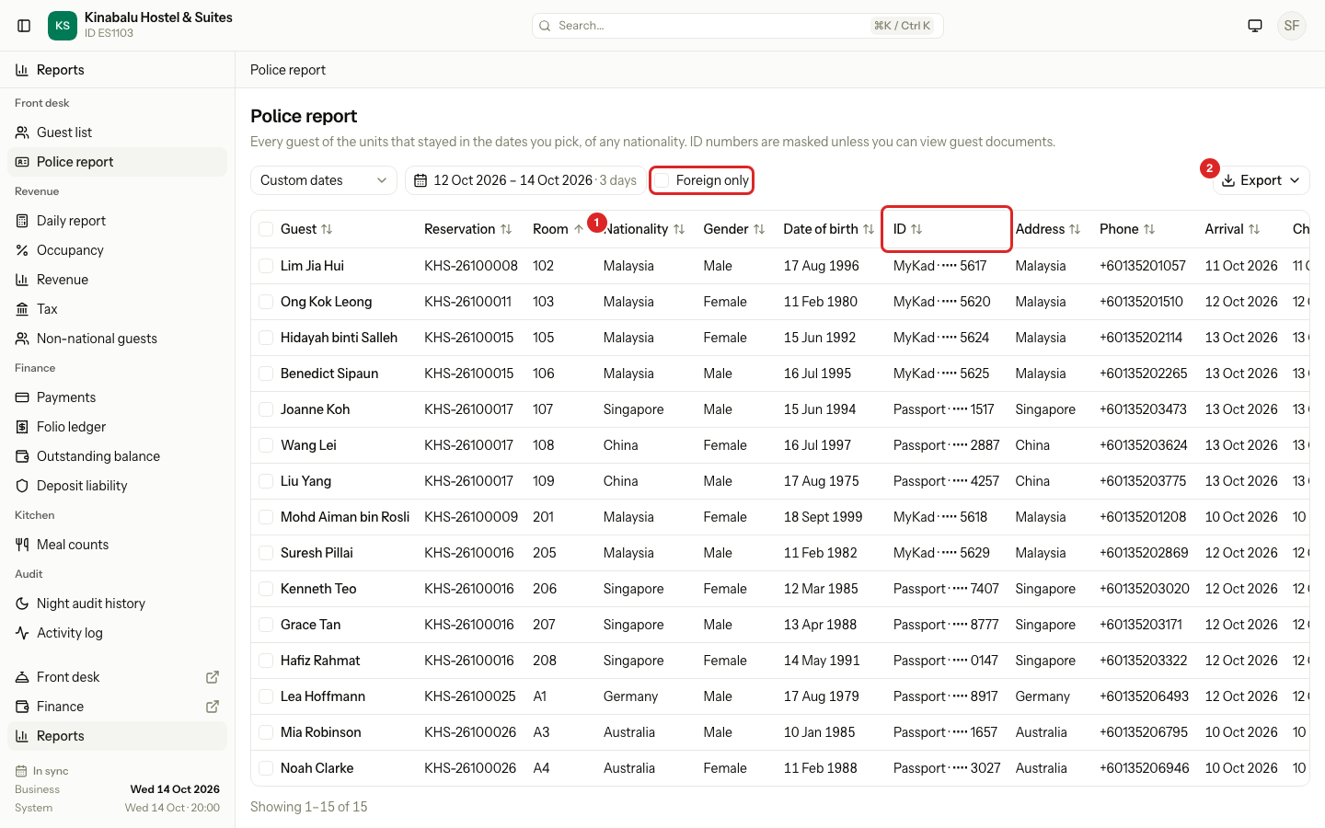The height and width of the screenshot is (828, 1325).
Task: Go to Occupancy report
Action: (118, 250)
